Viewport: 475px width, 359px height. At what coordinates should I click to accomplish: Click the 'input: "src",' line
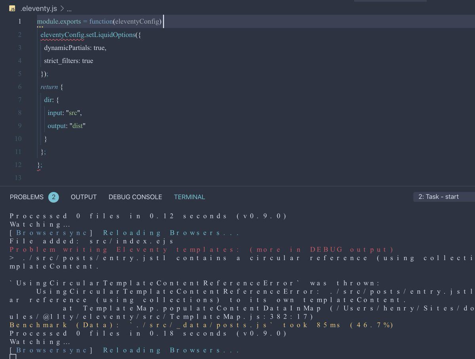(65, 113)
